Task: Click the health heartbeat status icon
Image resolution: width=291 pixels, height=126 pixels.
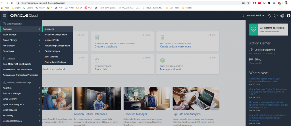Action: pyautogui.click(x=253, y=29)
